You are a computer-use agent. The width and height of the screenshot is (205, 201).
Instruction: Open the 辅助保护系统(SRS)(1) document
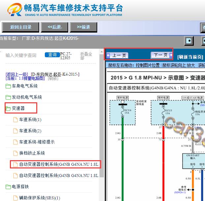[40, 198]
